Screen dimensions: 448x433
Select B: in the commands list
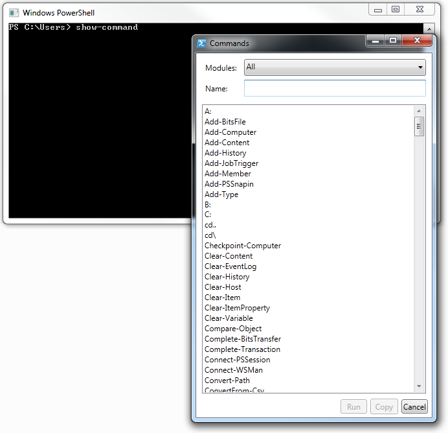point(208,205)
